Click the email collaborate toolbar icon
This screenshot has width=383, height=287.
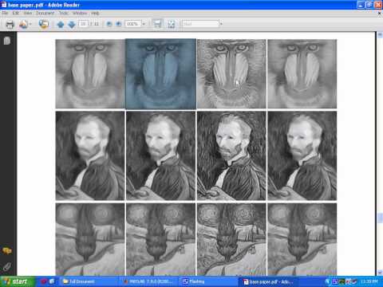pos(44,24)
